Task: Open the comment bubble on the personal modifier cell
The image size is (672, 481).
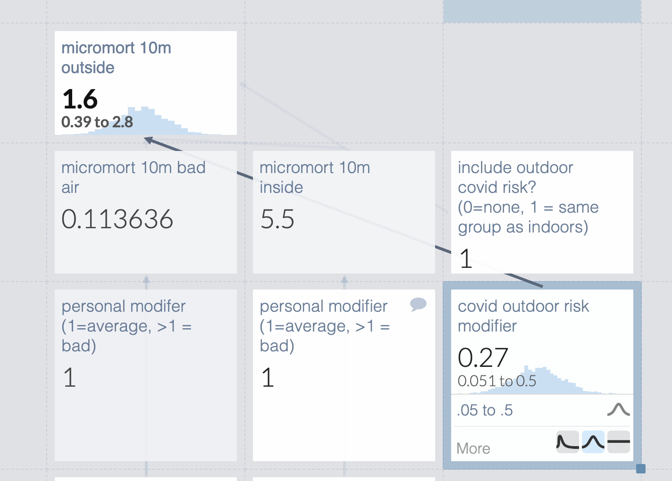Action: (x=418, y=304)
